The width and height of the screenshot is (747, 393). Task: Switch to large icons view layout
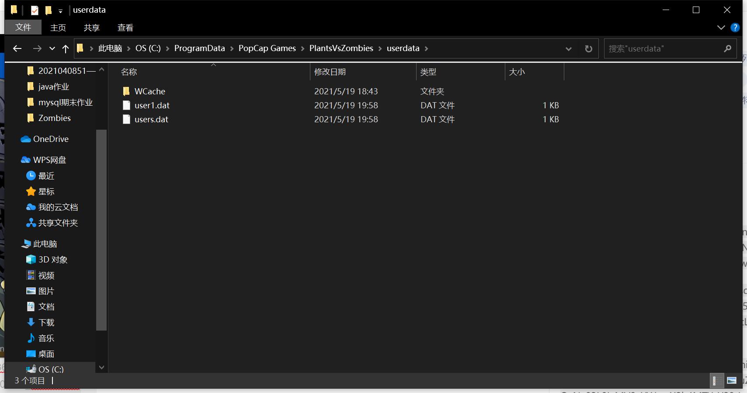pyautogui.click(x=731, y=381)
